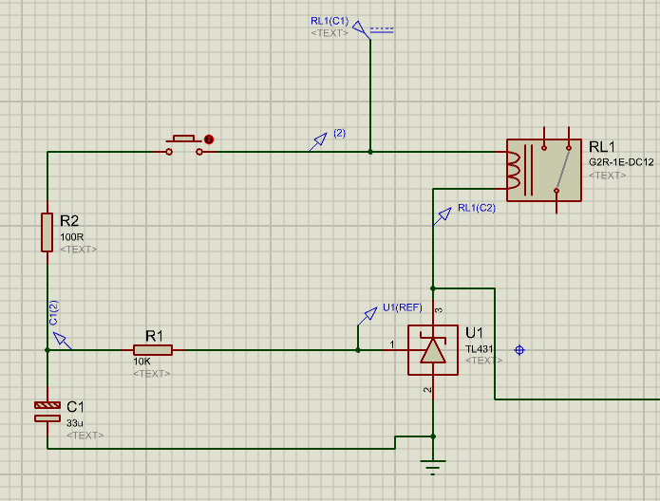Select the voltage probe labeled (2)

[318, 141]
